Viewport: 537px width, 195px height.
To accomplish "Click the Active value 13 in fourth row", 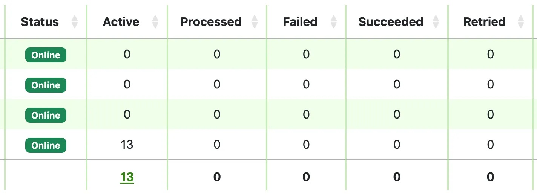I will (x=127, y=145).
